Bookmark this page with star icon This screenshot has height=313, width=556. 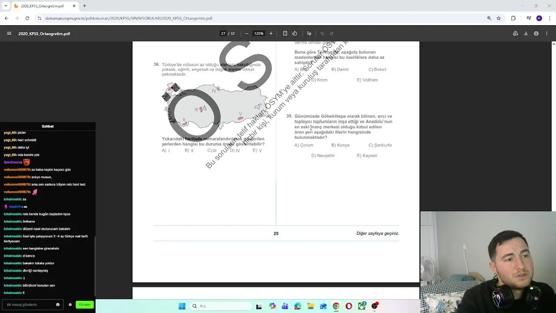click(x=499, y=18)
